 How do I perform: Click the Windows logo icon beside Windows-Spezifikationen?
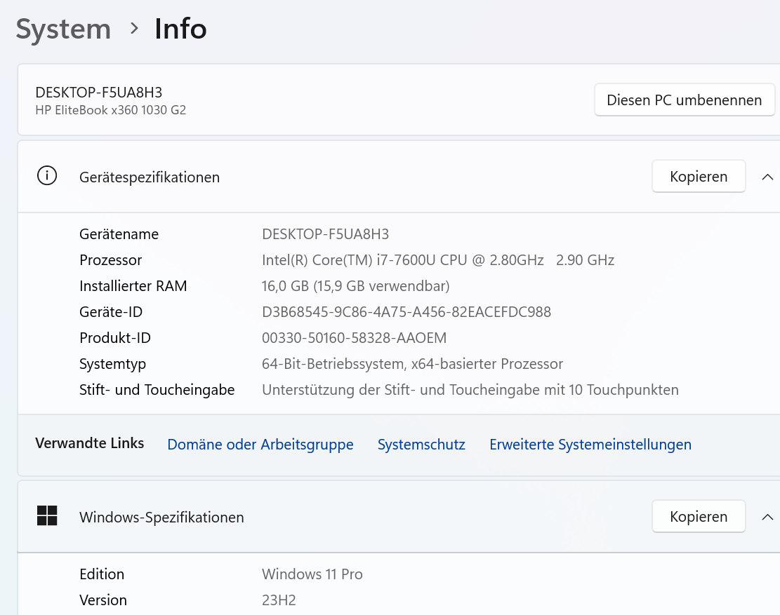pyautogui.click(x=47, y=515)
